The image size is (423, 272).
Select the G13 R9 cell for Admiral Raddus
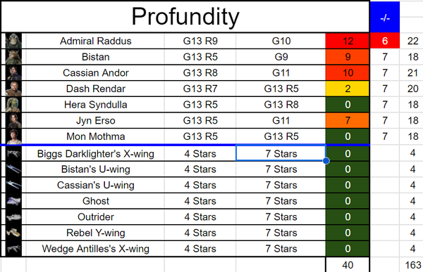[200, 41]
